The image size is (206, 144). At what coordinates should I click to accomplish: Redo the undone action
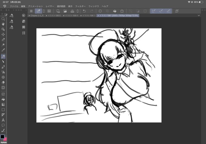92,11
